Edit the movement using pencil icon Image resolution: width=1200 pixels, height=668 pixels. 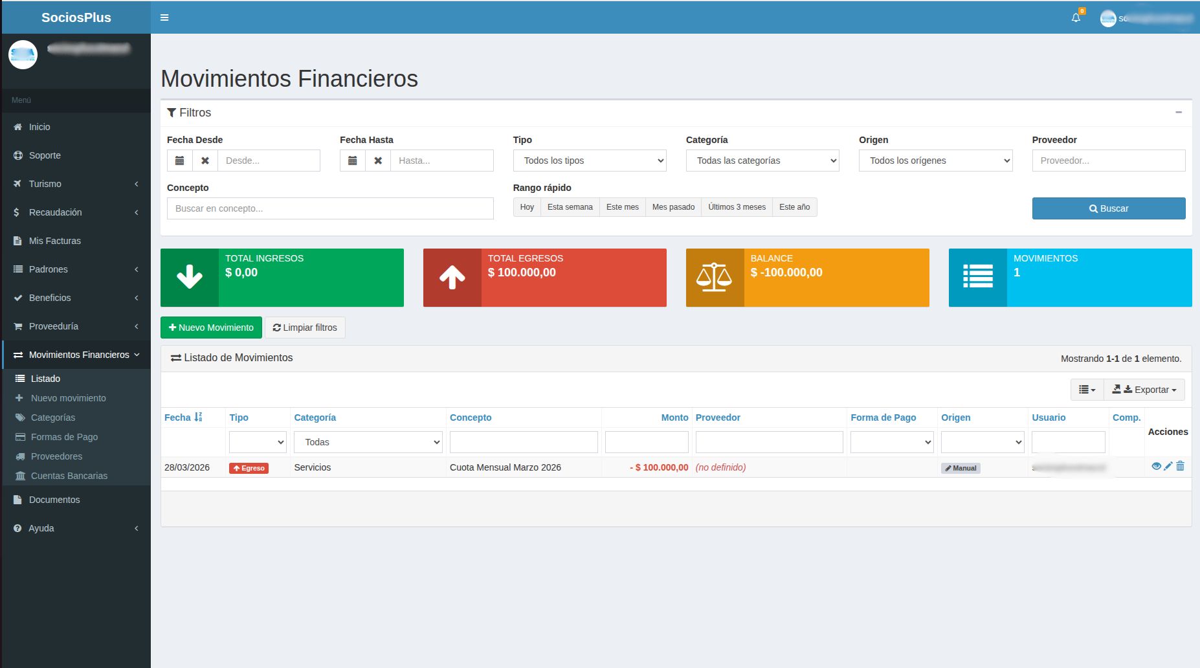point(1168,466)
